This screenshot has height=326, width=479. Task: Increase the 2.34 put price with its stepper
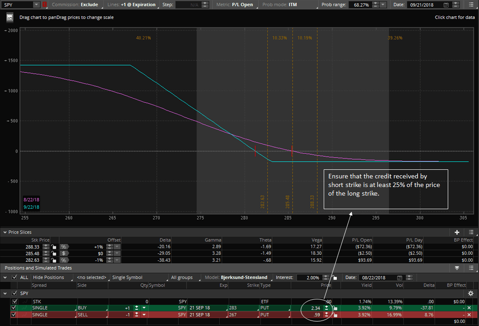click(x=326, y=306)
